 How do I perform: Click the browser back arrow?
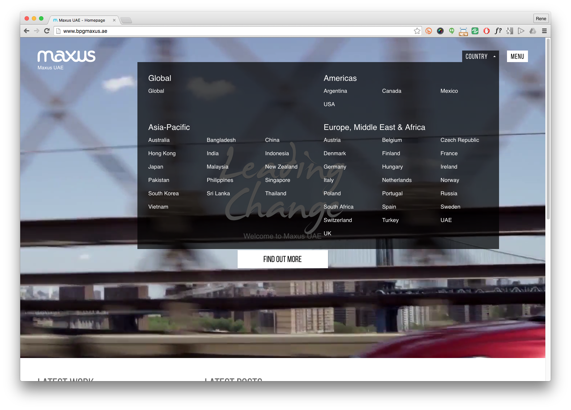pos(26,31)
